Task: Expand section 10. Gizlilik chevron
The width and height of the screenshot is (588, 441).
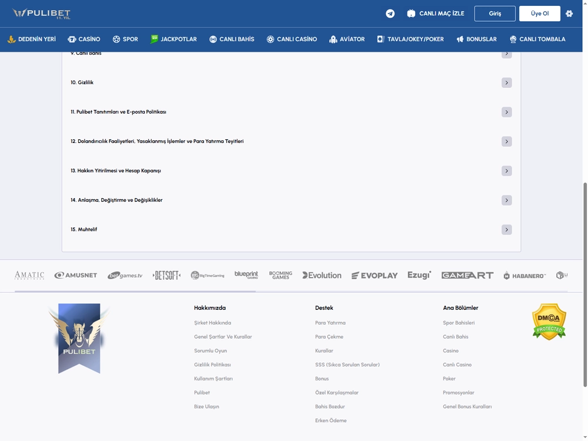Action: 507,82
